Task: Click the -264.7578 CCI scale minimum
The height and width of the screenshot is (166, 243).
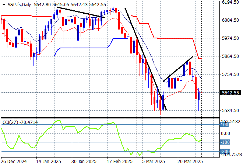Action: click(x=231, y=155)
